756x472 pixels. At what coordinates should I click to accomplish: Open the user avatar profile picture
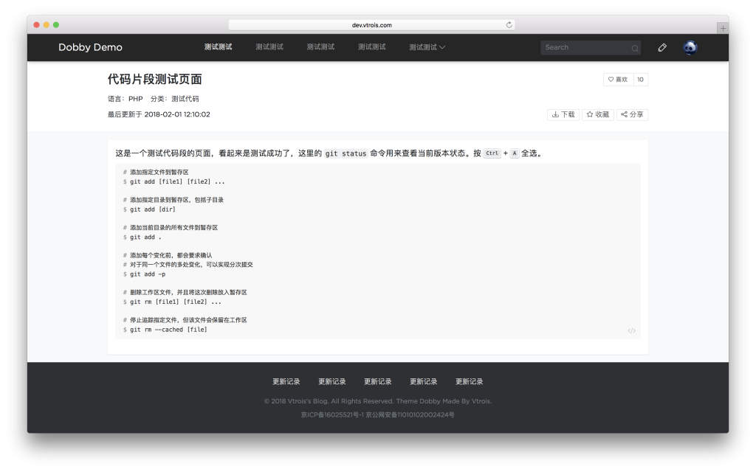tap(690, 47)
